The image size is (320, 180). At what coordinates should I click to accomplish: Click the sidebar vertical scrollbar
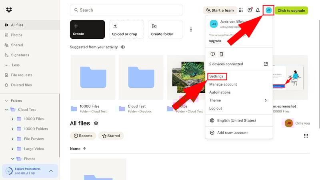click(x=59, y=126)
